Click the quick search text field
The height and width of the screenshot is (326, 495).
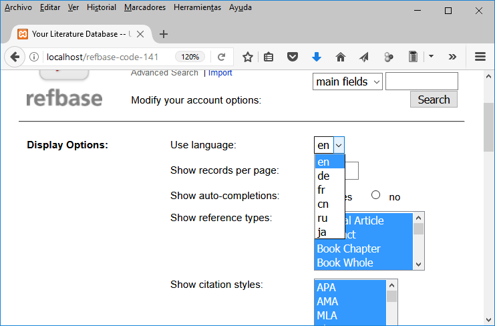click(x=422, y=81)
